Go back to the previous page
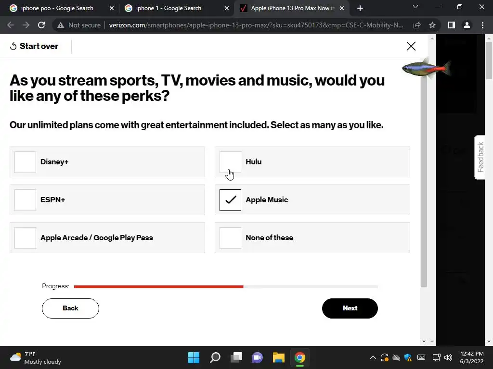This screenshot has height=369, width=493. pos(11,25)
